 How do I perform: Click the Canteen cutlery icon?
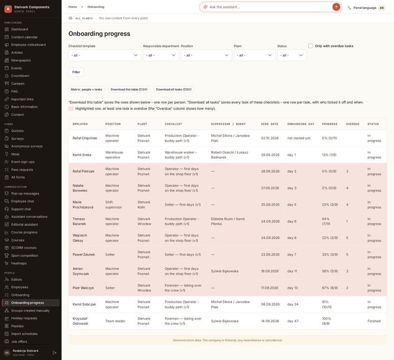pos(7,84)
